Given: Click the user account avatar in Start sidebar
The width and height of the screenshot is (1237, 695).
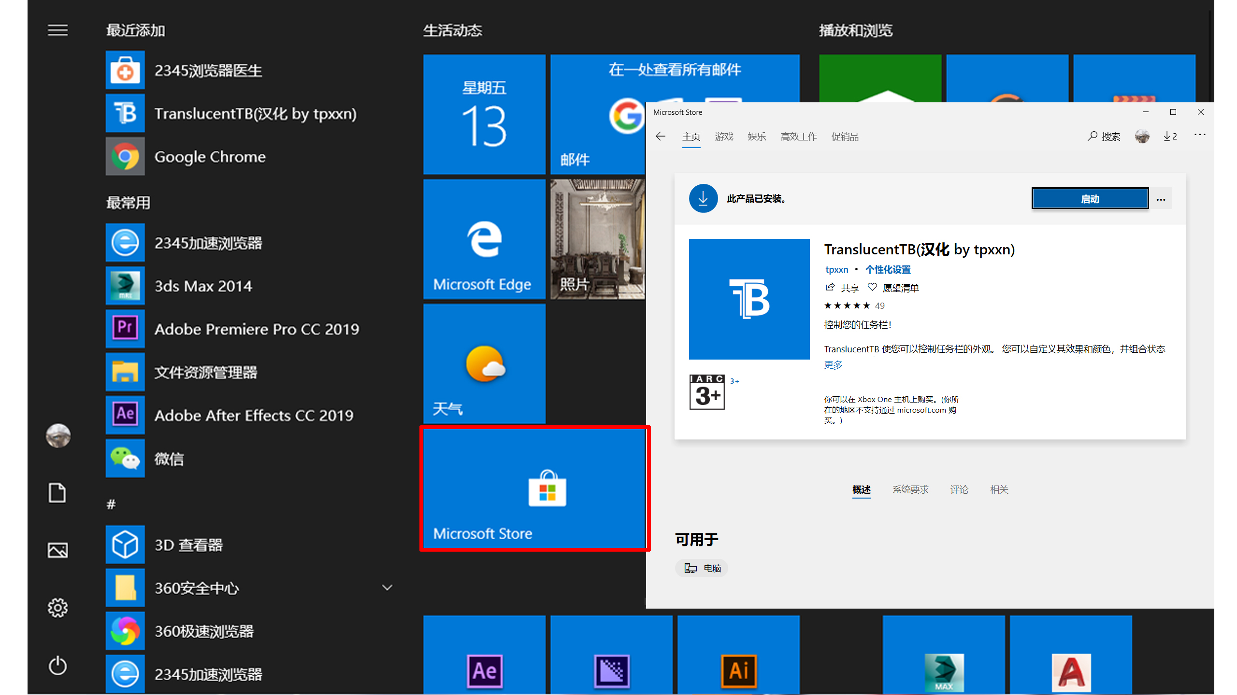Looking at the screenshot, I should 58,436.
